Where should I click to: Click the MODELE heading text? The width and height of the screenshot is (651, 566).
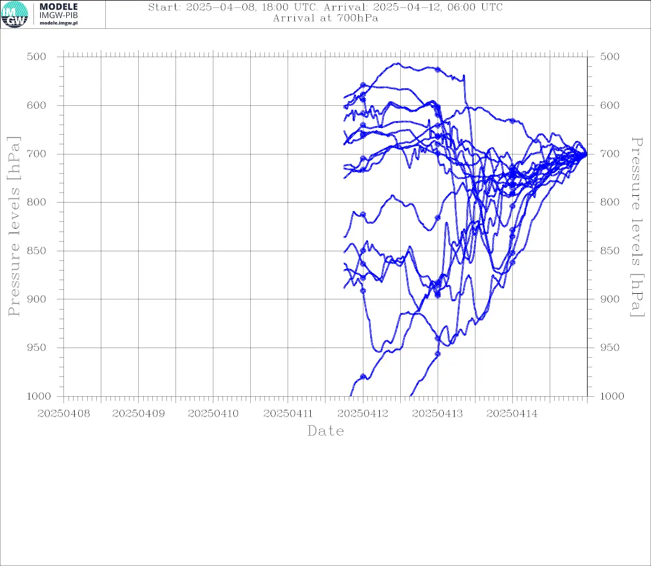pos(58,7)
